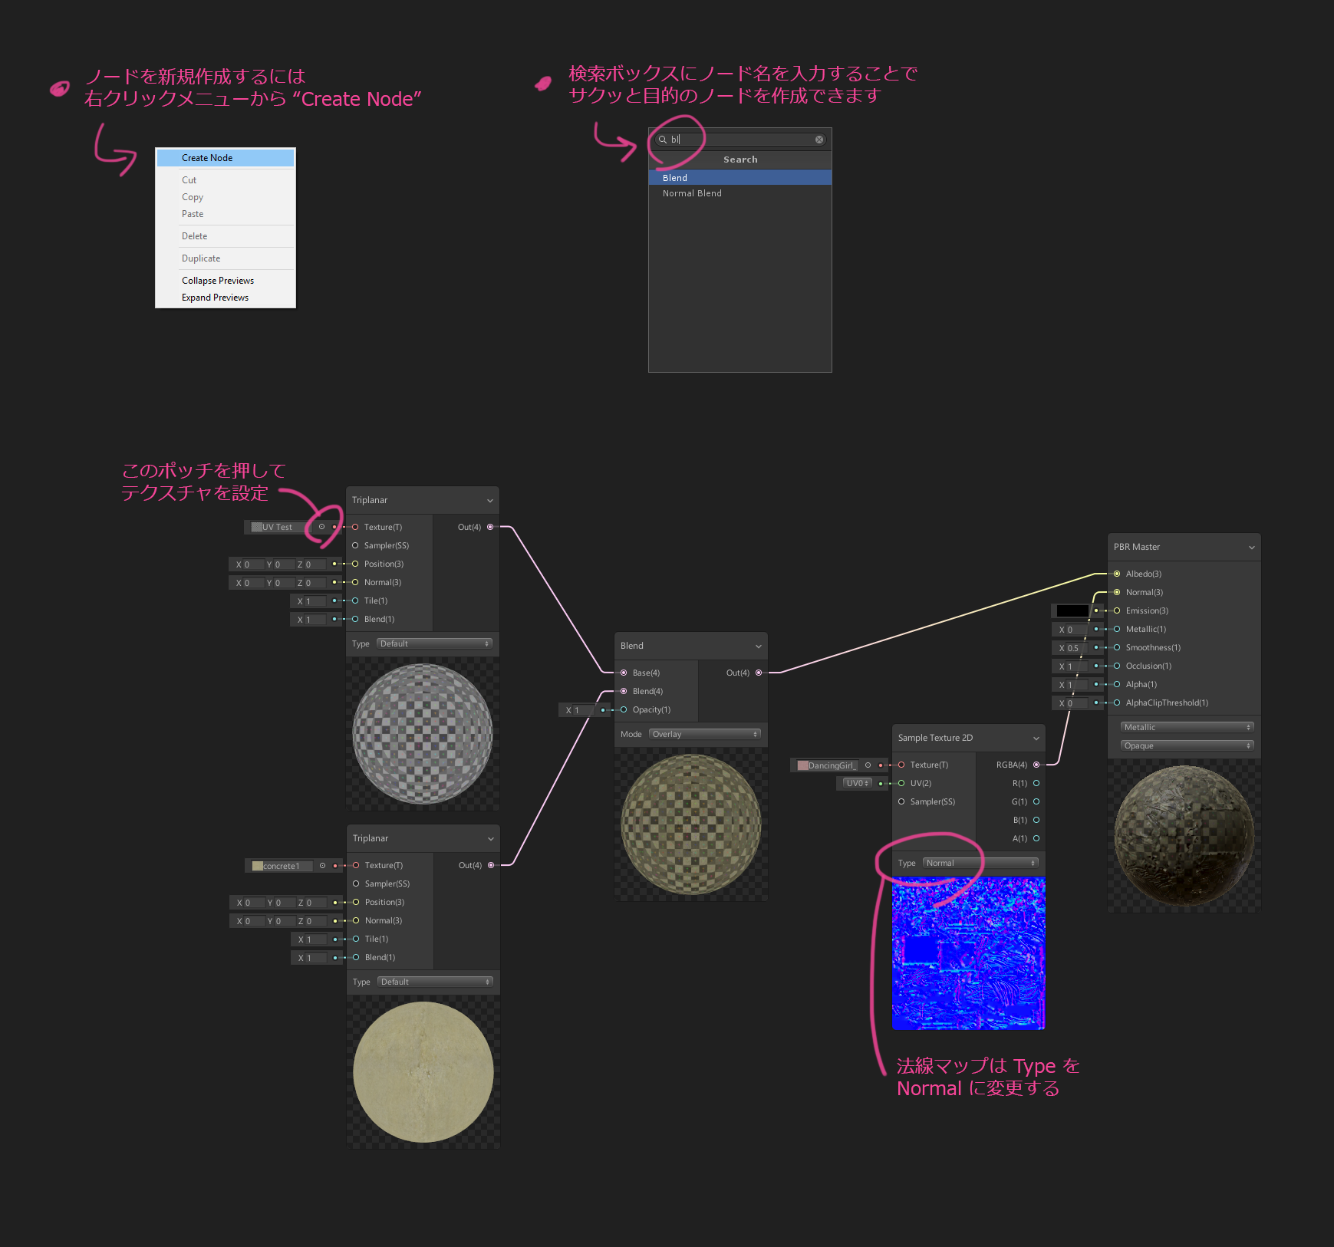
Task: Open the Mode dropdown showing Overlay
Action: (704, 734)
